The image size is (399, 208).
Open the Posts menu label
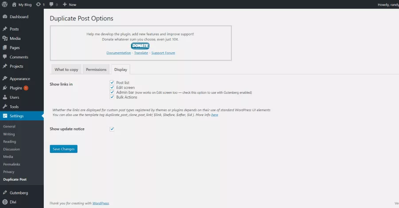(x=14, y=29)
